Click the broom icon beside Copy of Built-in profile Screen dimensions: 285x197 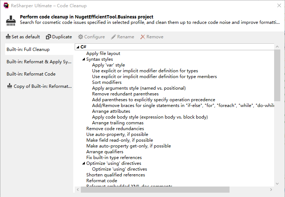click(x=9, y=86)
